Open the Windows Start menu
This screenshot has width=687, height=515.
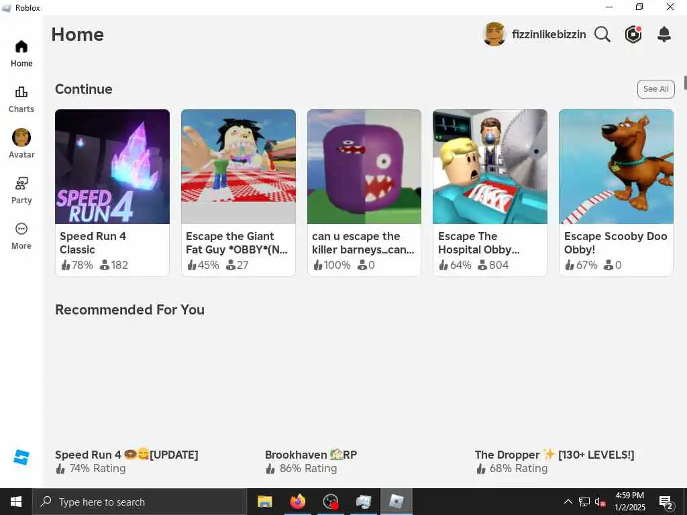coord(16,502)
